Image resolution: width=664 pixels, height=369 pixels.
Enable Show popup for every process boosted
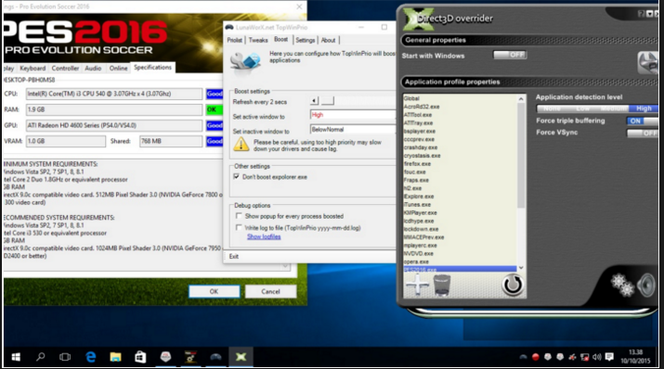tap(239, 216)
